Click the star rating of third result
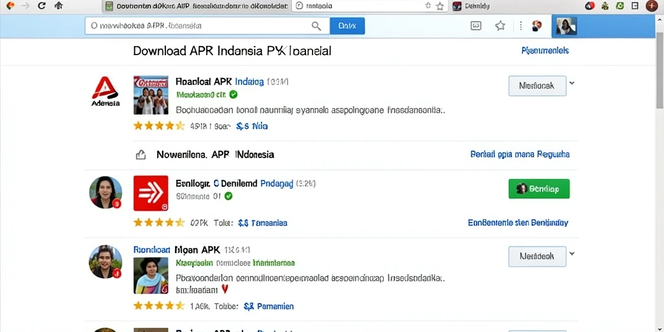The width and height of the screenshot is (664, 332). [x=159, y=306]
